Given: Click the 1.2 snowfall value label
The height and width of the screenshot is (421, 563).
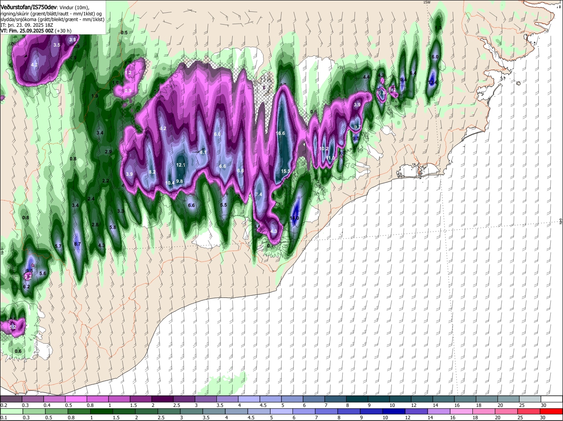Looking at the screenshot, I should click(128, 73).
